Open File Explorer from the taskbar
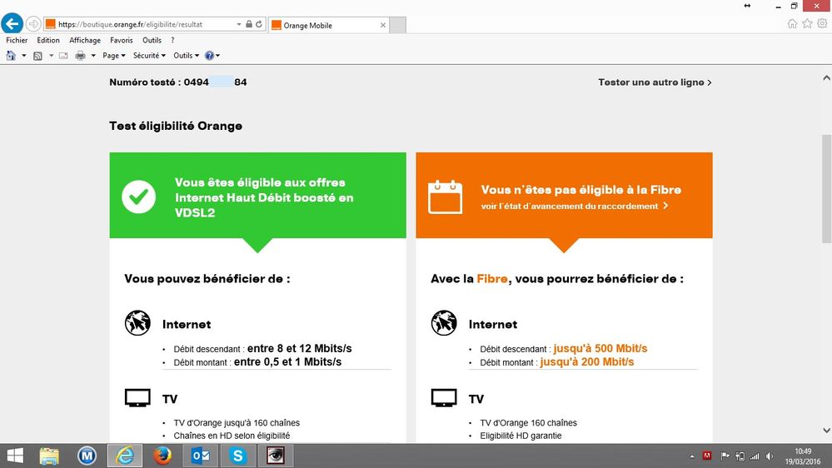This screenshot has width=832, height=468. (x=49, y=456)
